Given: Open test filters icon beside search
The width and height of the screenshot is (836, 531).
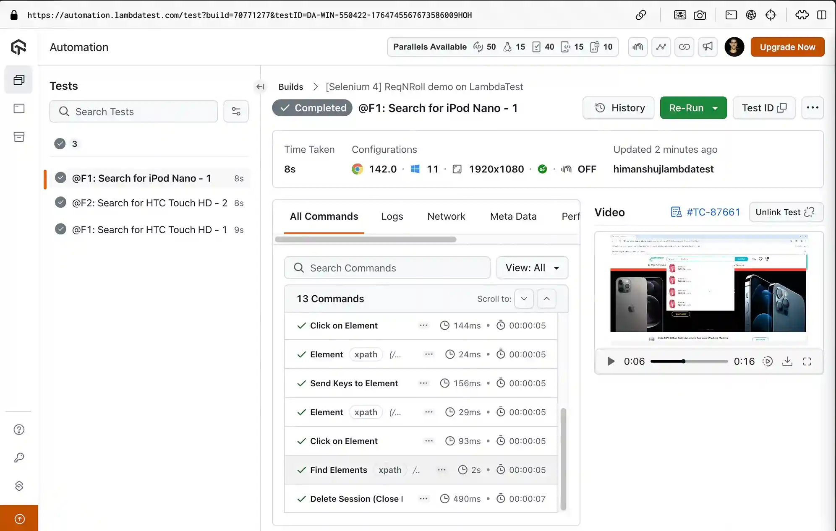Looking at the screenshot, I should 236,112.
